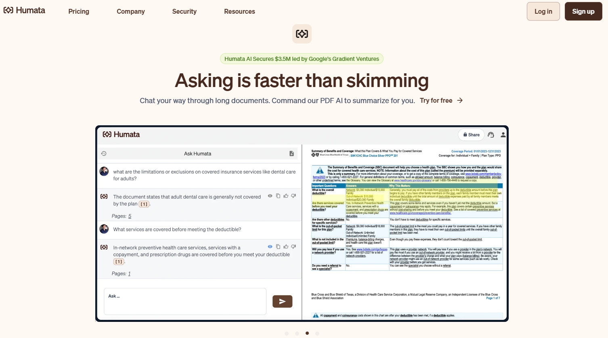Open chat history clock icon

click(x=104, y=153)
